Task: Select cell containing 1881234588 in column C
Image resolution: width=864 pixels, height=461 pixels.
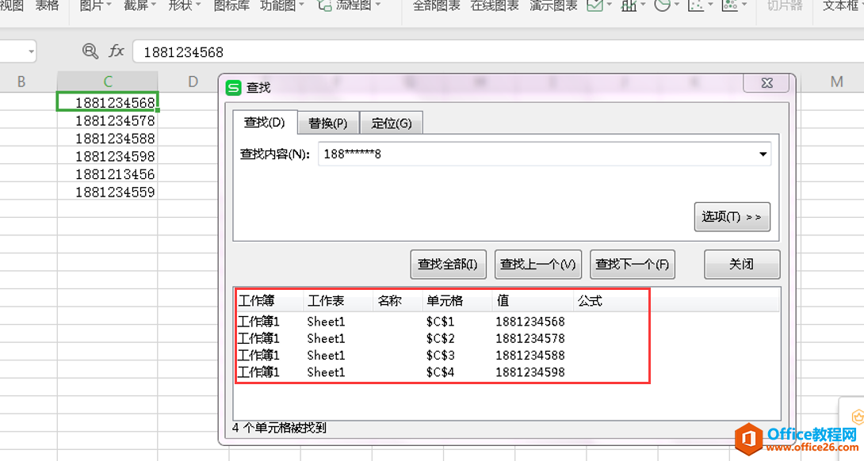Action: tap(108, 138)
